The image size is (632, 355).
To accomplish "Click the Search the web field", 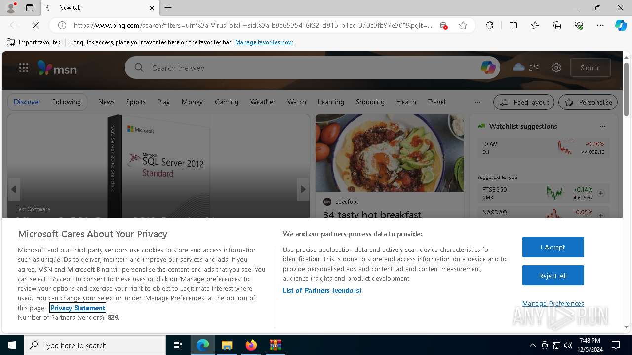I will 312,68.
